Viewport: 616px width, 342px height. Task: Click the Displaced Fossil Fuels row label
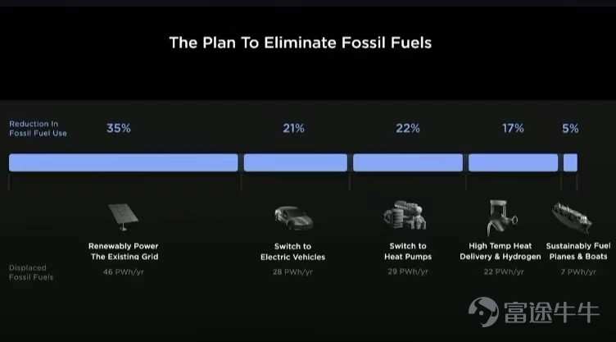pyautogui.click(x=30, y=272)
